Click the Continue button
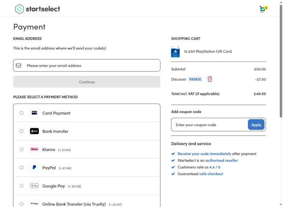The width and height of the screenshot is (283, 207). (x=87, y=82)
